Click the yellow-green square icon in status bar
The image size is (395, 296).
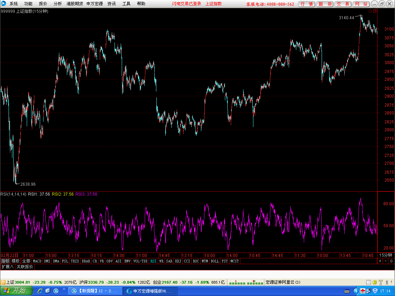pyautogui.click(x=374, y=282)
